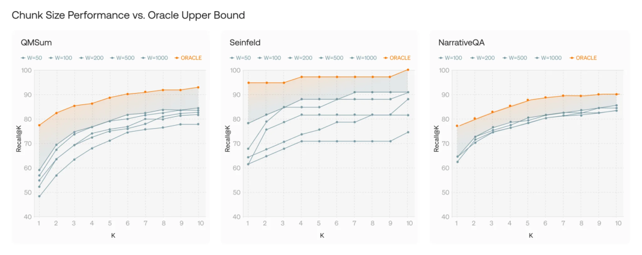Click the NarrativeQA chart title
The image size is (642, 255).
pos(461,42)
